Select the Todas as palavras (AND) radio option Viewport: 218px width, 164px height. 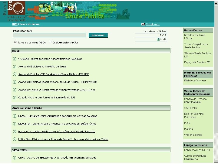(15, 42)
